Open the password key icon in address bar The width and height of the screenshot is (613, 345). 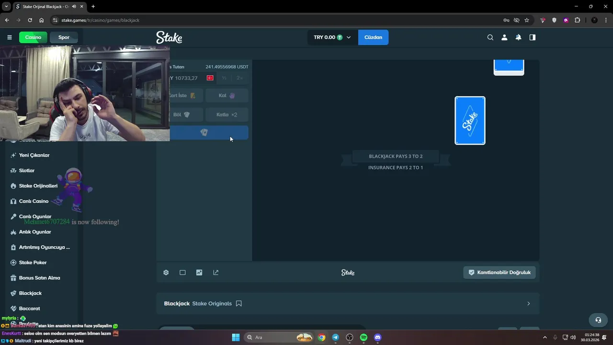[506, 20]
